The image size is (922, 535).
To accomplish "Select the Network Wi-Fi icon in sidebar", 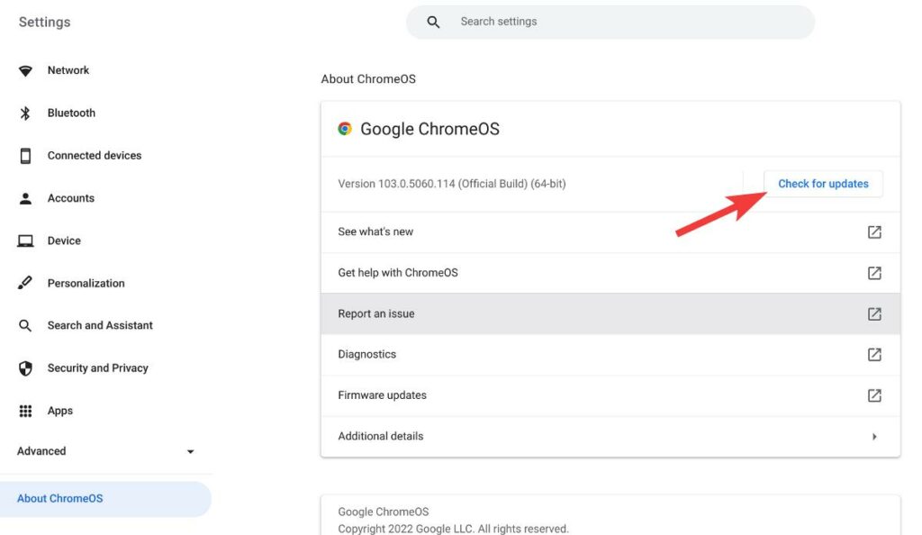I will point(26,70).
